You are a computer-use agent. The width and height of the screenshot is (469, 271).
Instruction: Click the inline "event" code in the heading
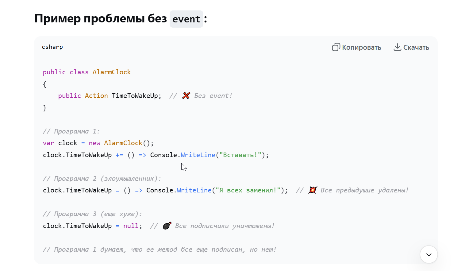point(186,19)
